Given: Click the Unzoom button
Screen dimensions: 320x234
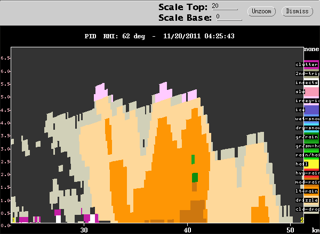Looking at the screenshot, I should 261,11.
